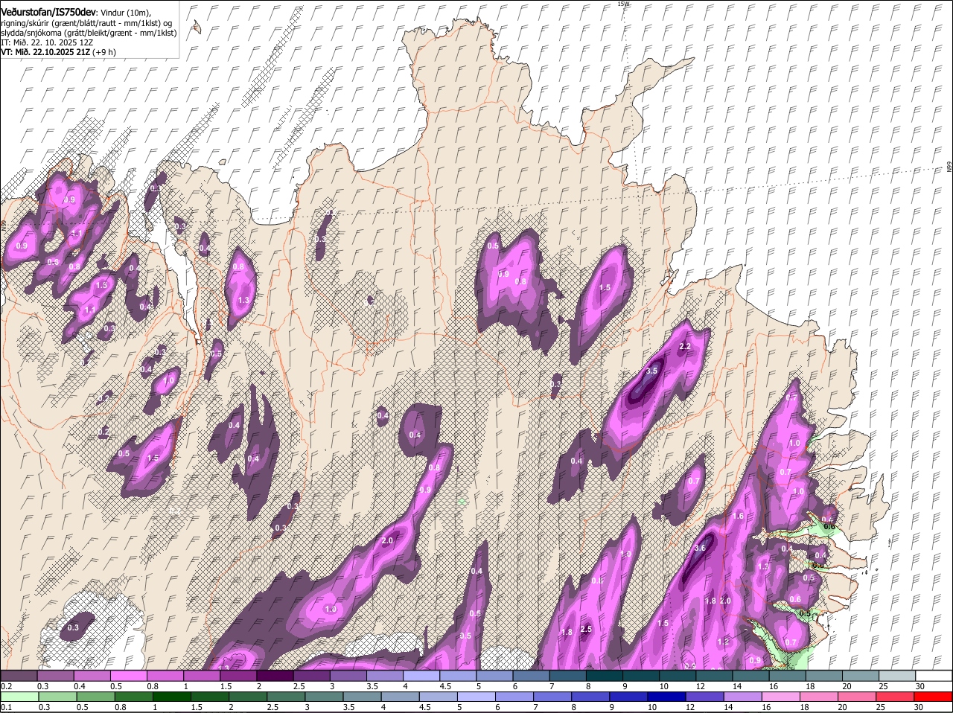Select the light purple swatch labeled 14
The width and height of the screenshot is (953, 713).
tap(744, 697)
